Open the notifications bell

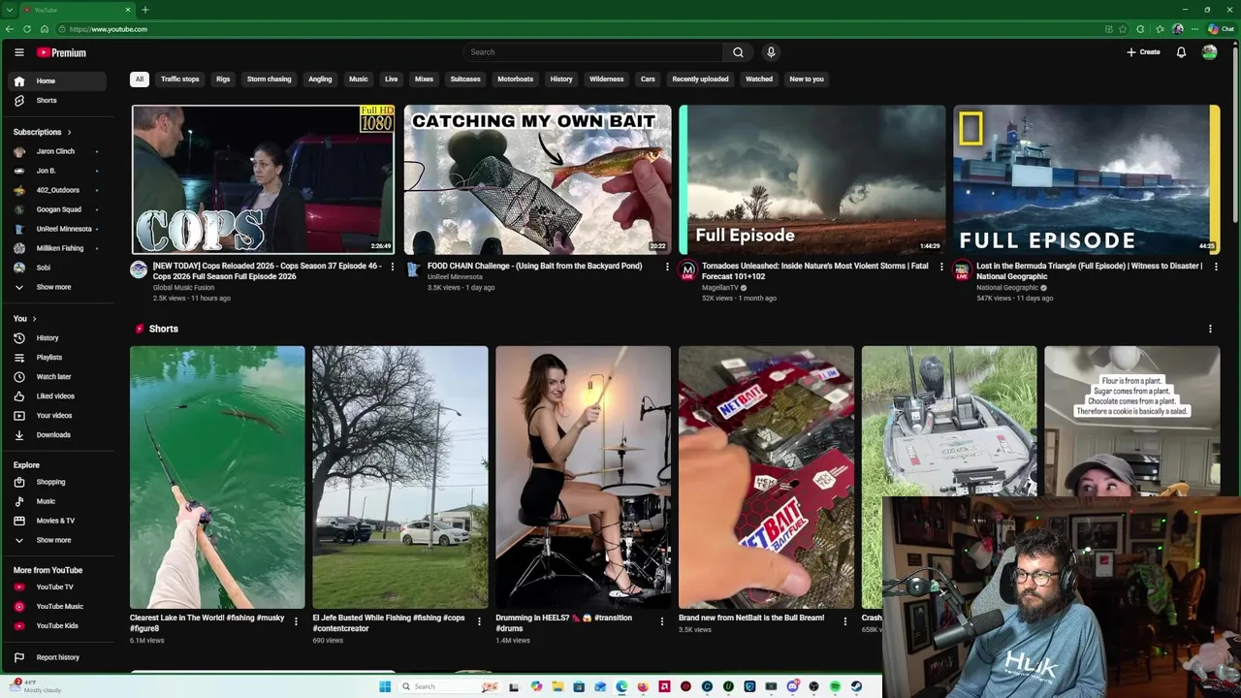(x=1181, y=52)
